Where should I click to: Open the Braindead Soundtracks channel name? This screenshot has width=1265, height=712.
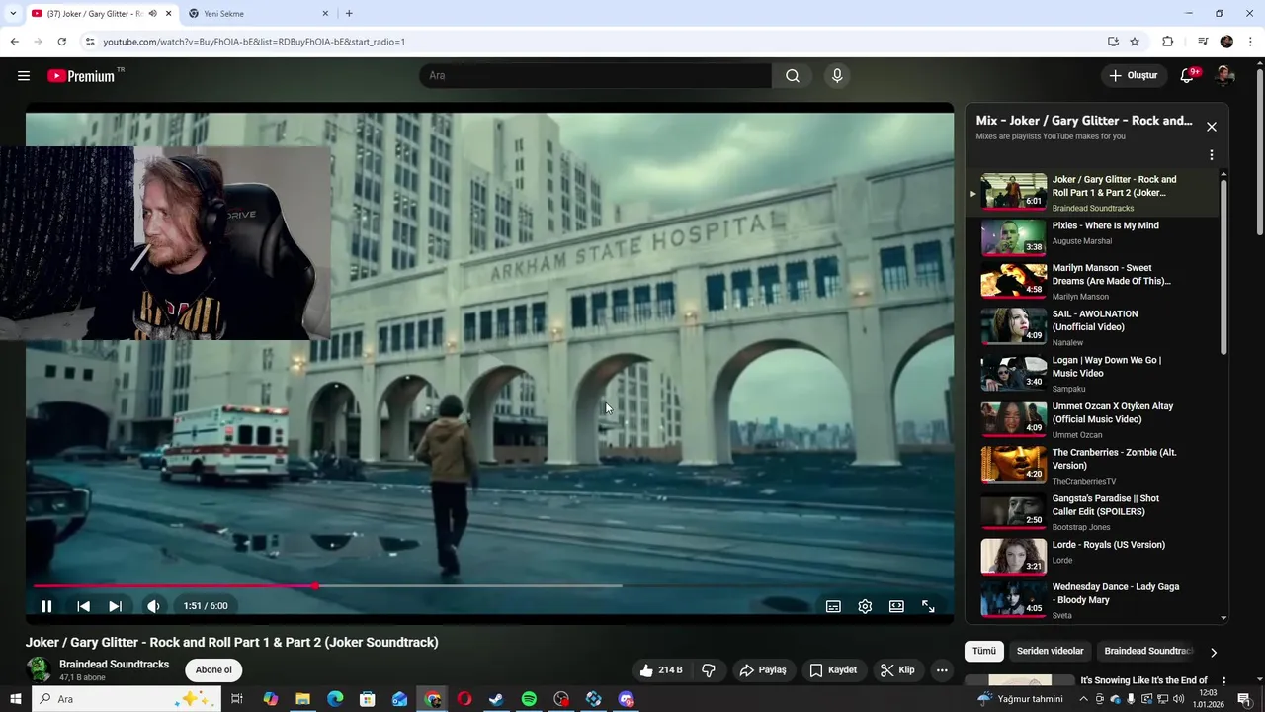tap(114, 665)
